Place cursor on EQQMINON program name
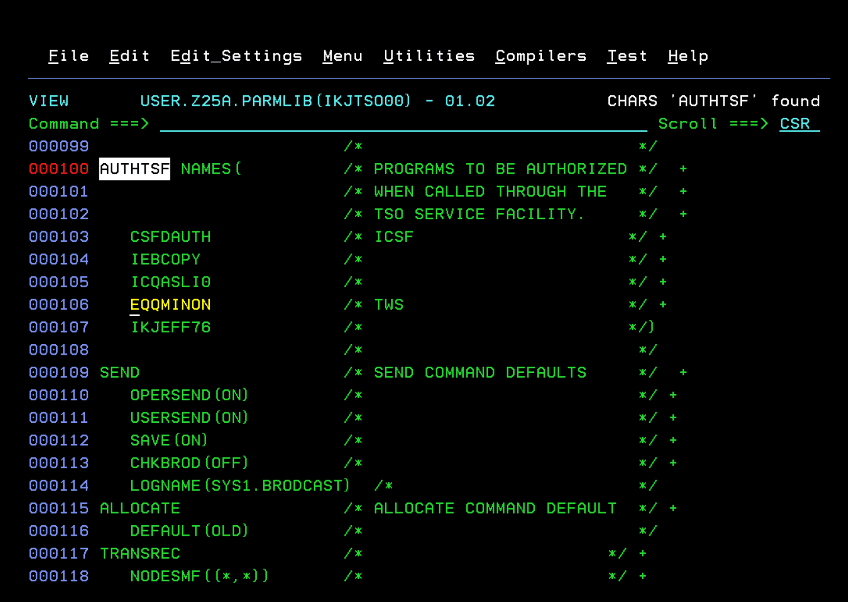This screenshot has height=602, width=848. tap(170, 305)
